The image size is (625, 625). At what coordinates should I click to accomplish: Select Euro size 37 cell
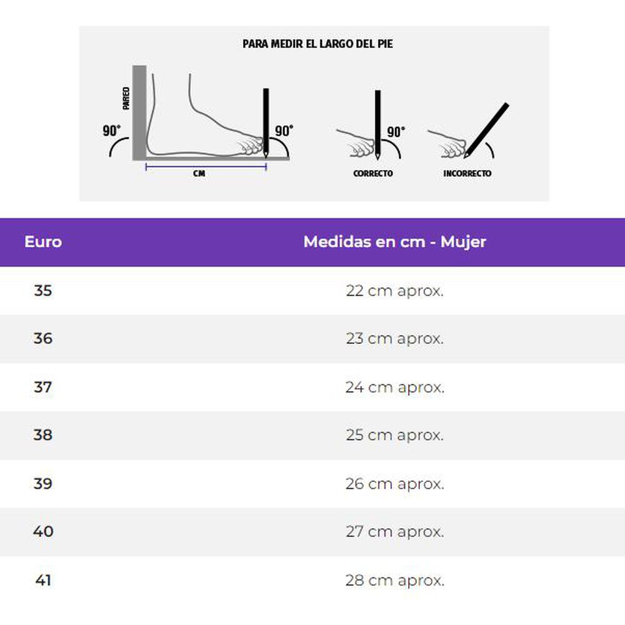pos(43,387)
